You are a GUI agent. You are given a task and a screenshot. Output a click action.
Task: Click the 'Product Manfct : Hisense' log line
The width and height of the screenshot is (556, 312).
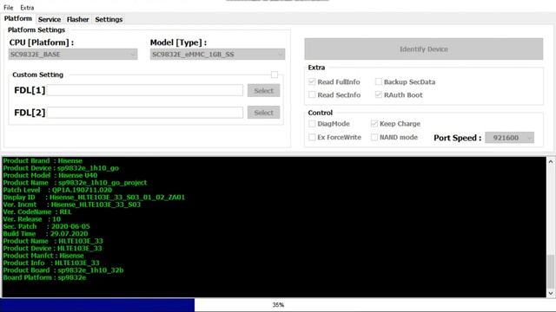(43, 256)
